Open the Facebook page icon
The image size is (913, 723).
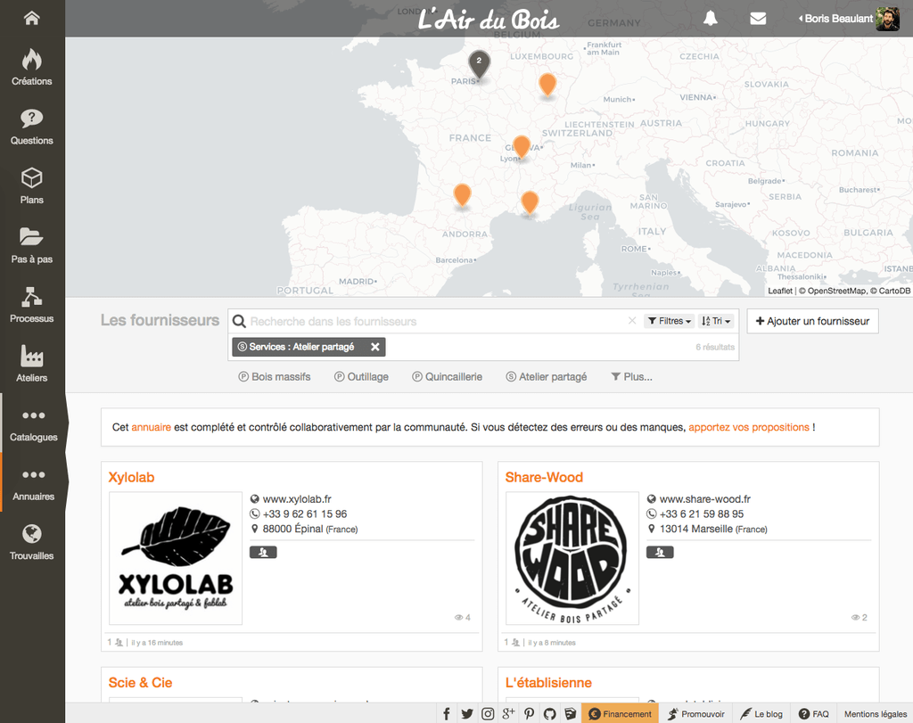point(447,714)
